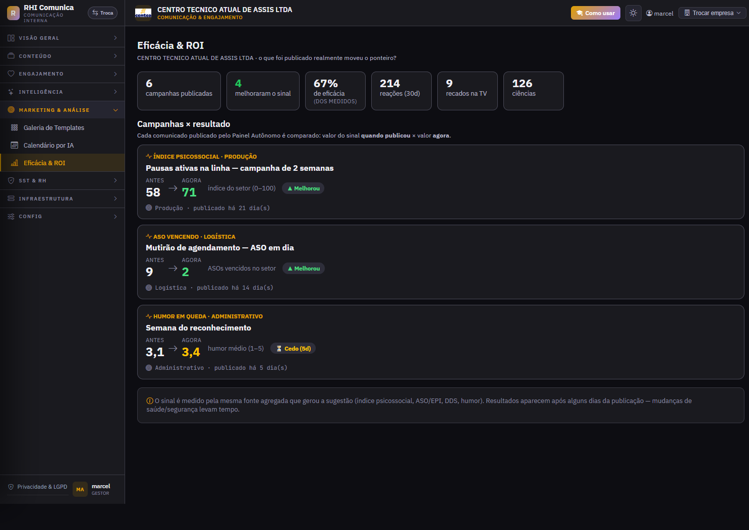Click the Engajamento heart icon
Viewport: 749px width, 530px height.
tap(11, 74)
